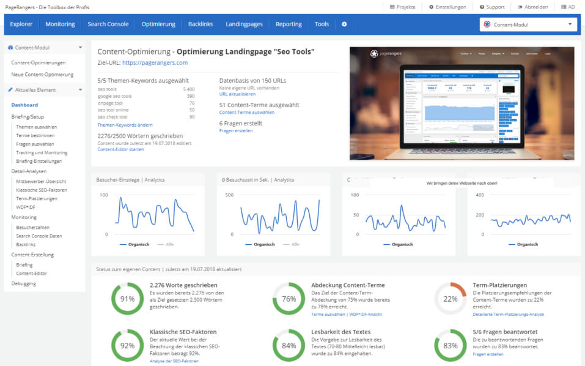Click Terme auswählen link under Abdeckung
Viewport: 585px width, 366px height.
coord(328,315)
